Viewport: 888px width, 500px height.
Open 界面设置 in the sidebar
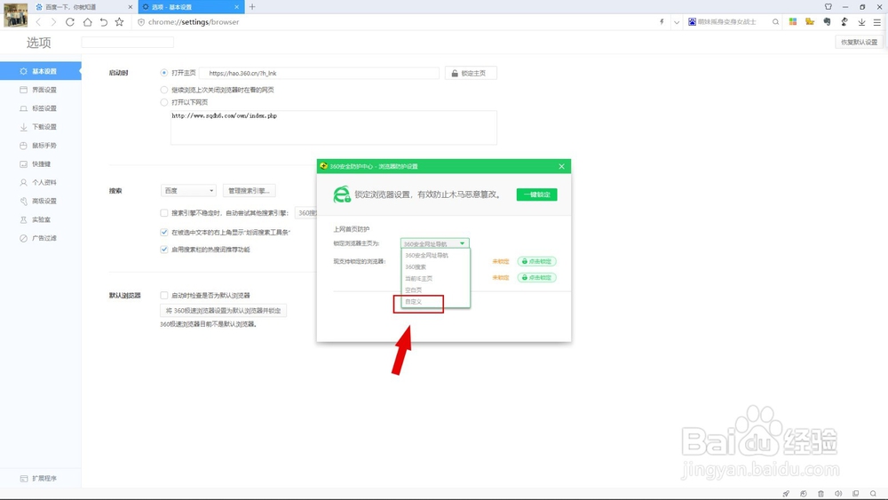coord(40,90)
